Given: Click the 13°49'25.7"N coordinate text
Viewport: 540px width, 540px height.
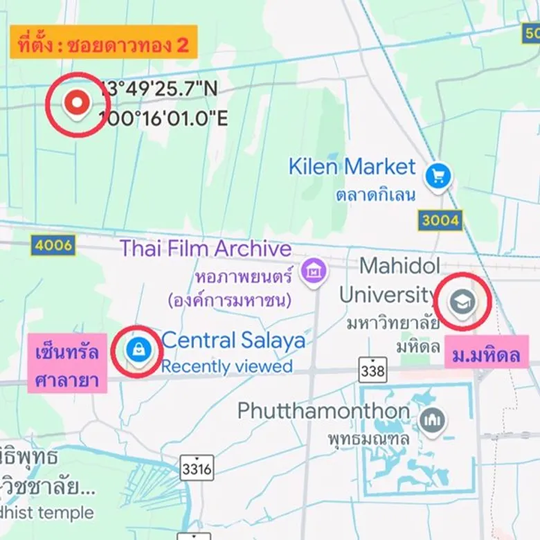Looking at the screenshot, I should tap(159, 89).
